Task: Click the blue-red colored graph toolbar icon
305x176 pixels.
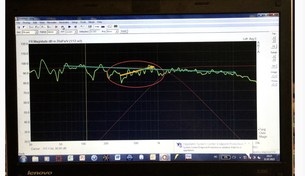Action: [103, 26]
